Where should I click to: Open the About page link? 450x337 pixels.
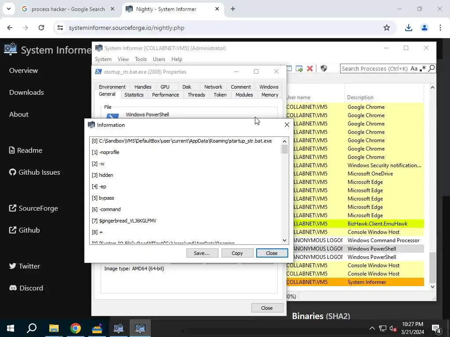[x=18, y=115]
